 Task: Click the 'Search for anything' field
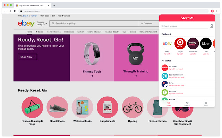(94, 23)
